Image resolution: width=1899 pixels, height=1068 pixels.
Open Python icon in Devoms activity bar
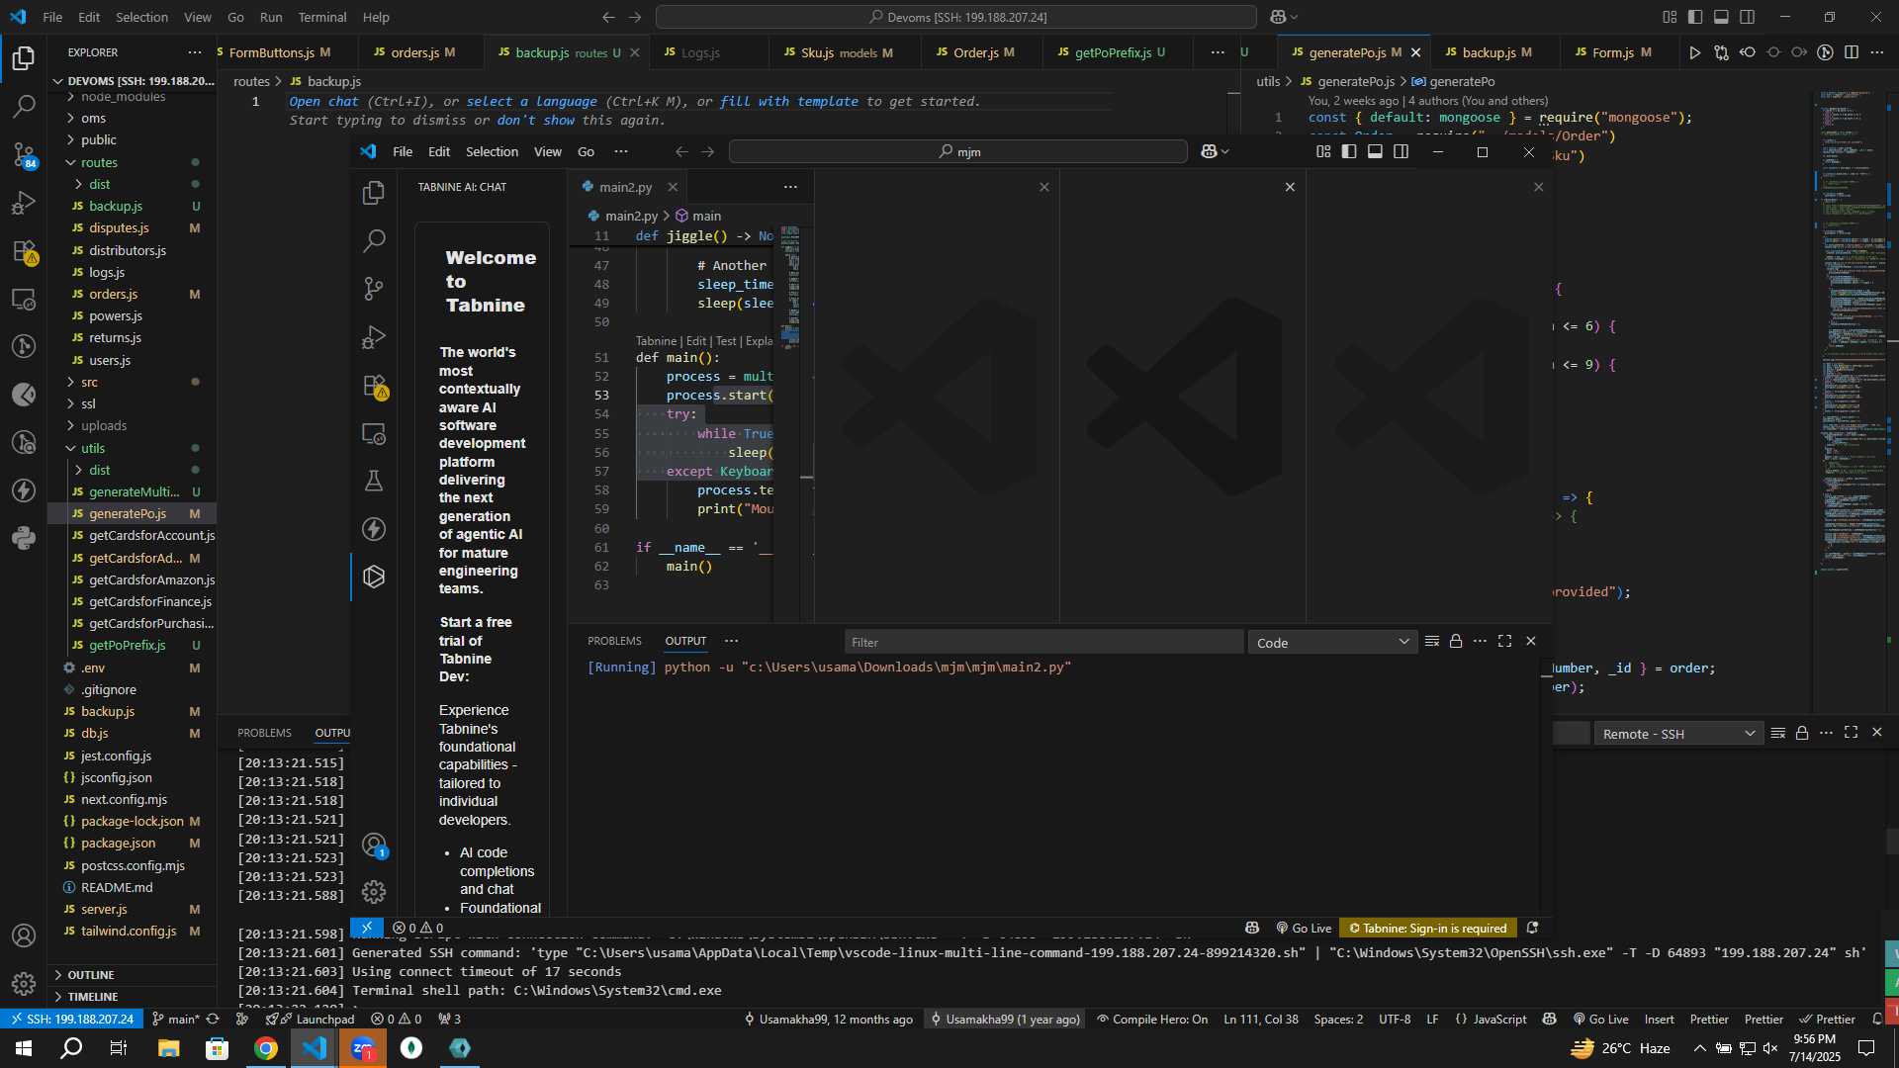24,538
